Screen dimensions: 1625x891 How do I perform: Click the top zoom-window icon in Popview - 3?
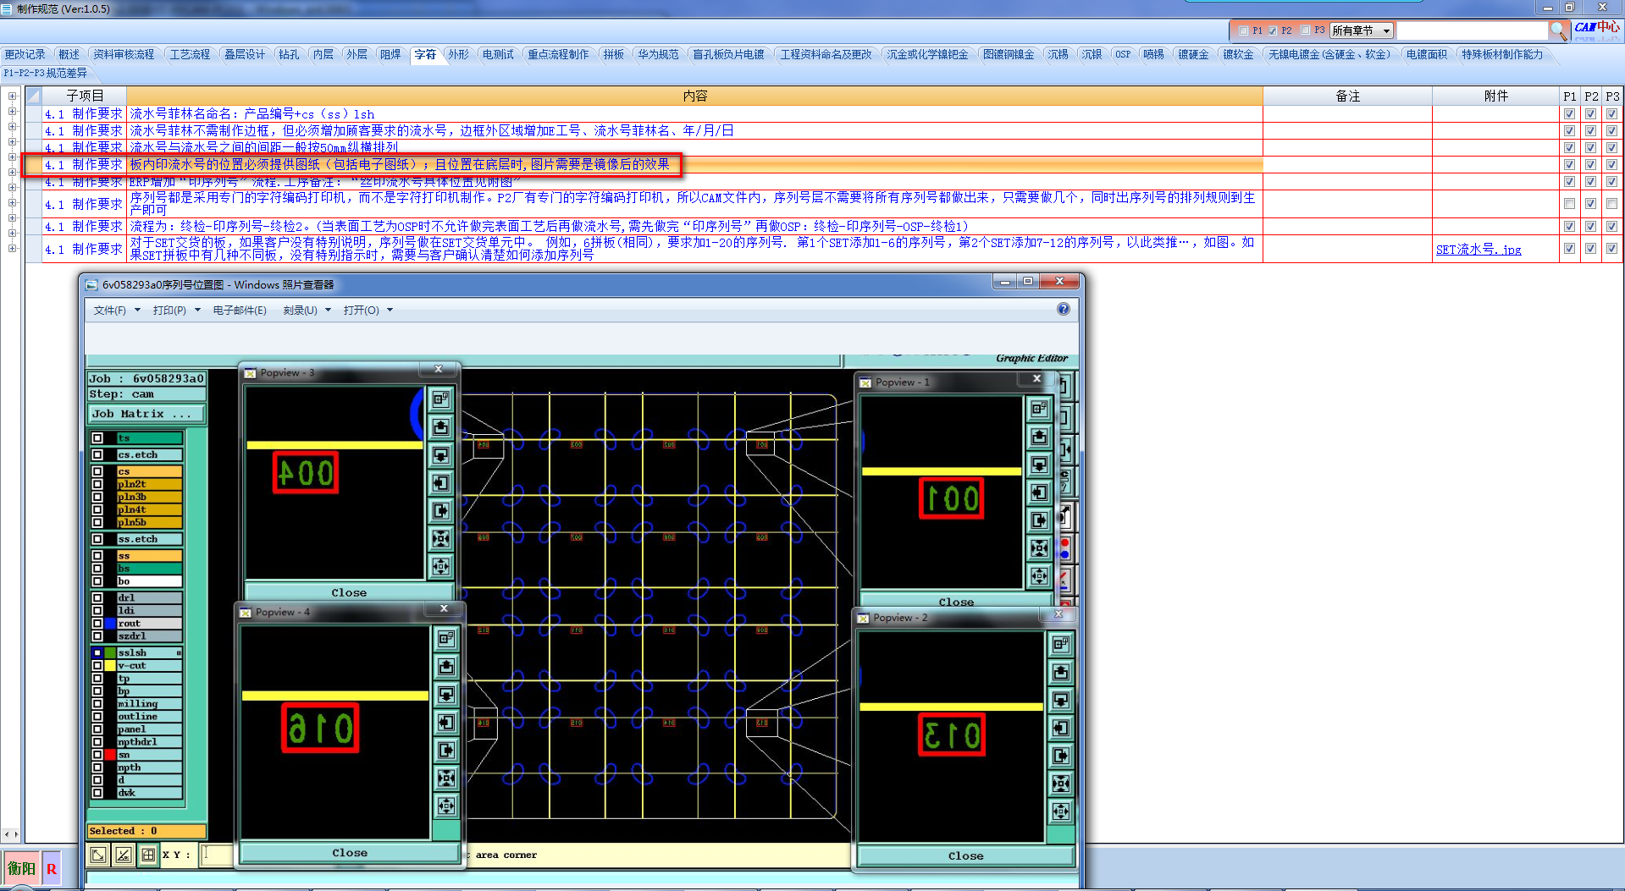(x=441, y=399)
